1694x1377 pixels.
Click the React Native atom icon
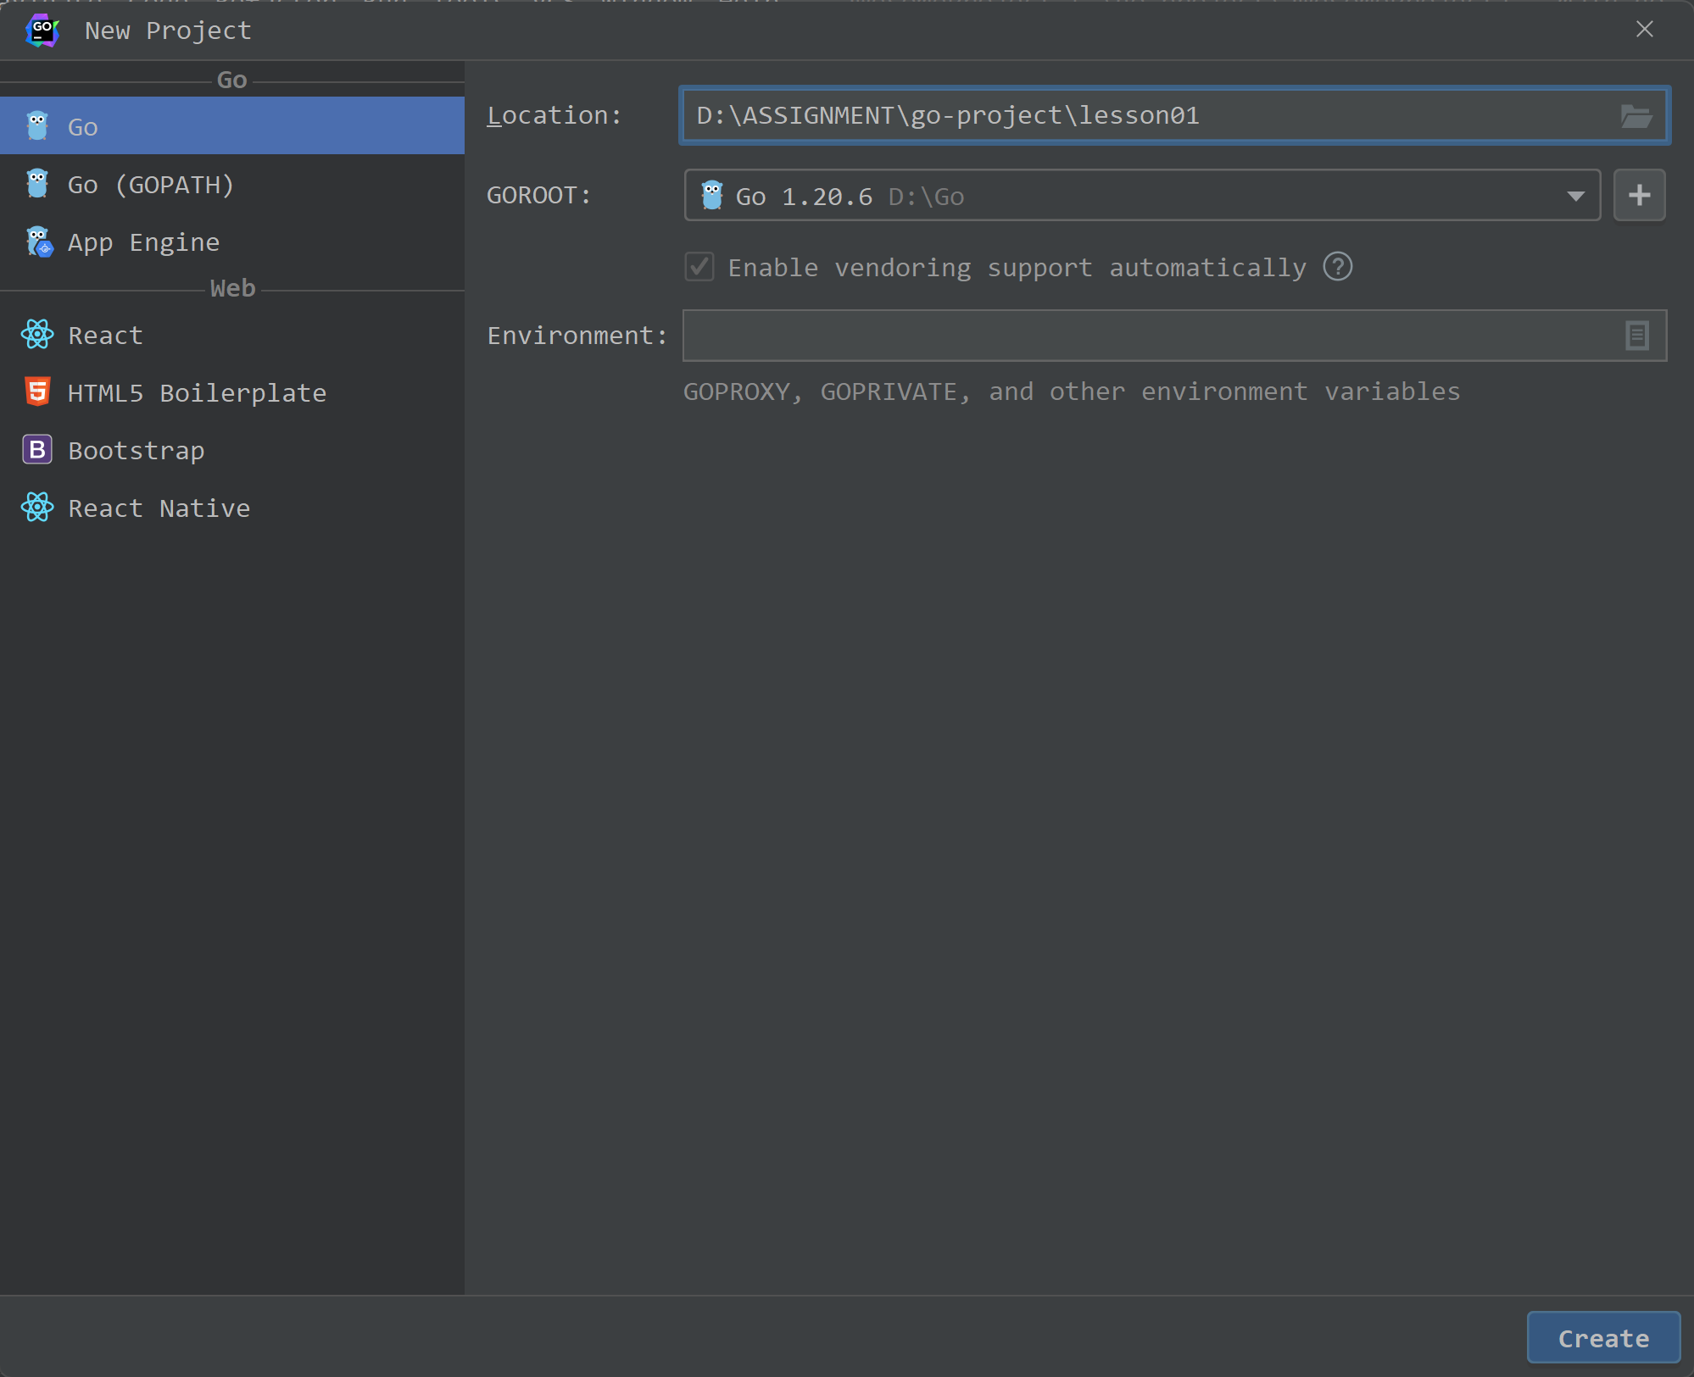click(37, 508)
